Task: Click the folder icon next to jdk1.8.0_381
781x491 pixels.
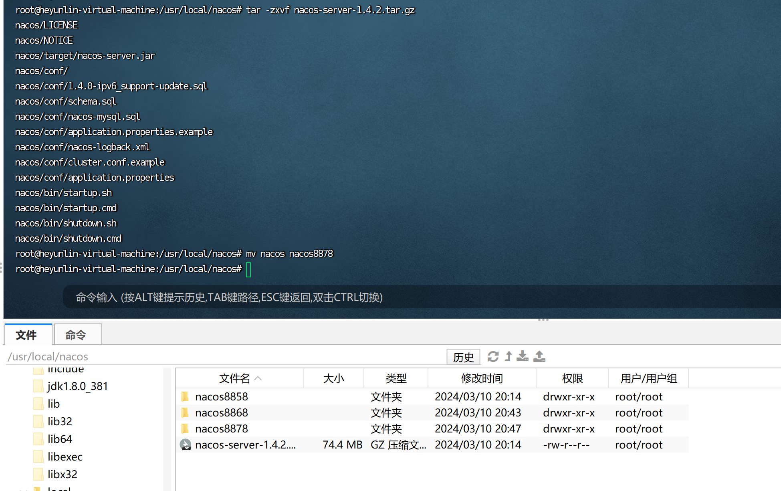Action: click(38, 386)
